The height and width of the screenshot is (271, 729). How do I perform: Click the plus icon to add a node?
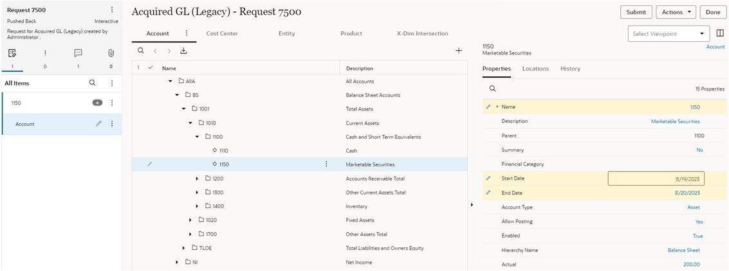459,51
